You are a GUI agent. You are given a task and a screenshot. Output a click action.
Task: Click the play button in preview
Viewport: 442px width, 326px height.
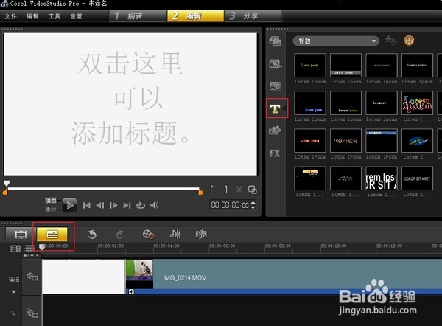[70, 205]
